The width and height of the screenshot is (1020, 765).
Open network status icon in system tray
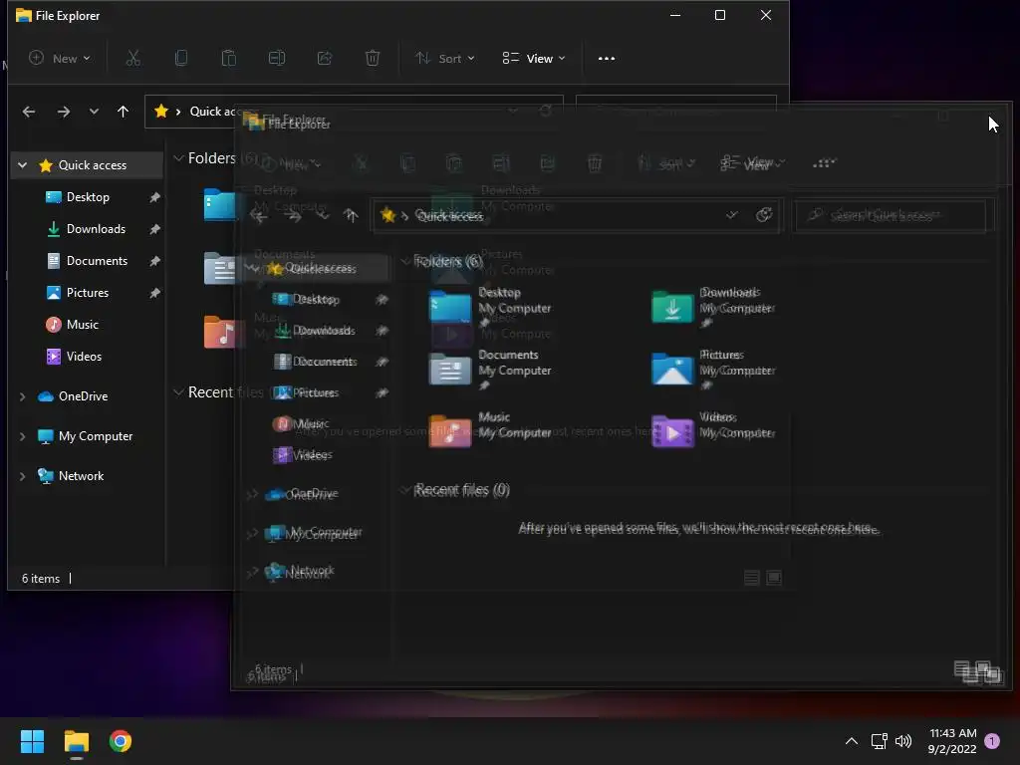coord(880,741)
